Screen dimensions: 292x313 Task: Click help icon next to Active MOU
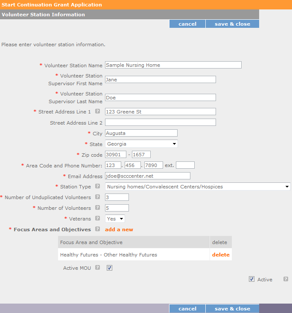[97, 268]
